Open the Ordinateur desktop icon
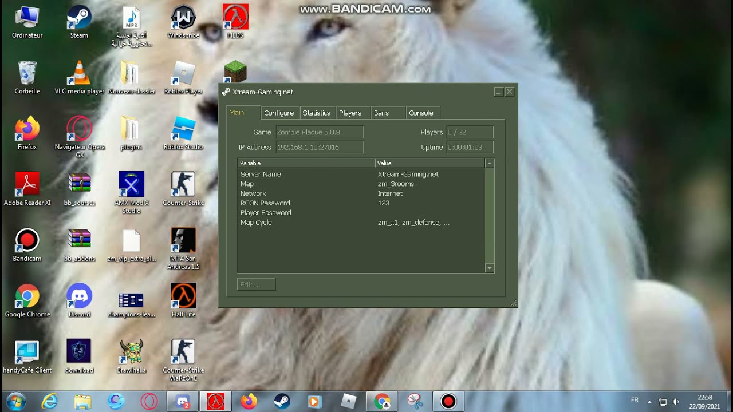733x412 pixels. (27, 22)
